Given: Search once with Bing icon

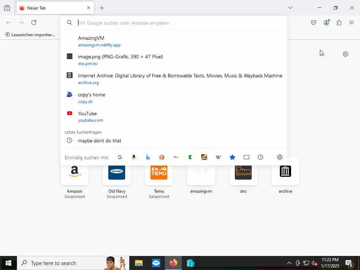Looking at the screenshot, I should point(148,157).
